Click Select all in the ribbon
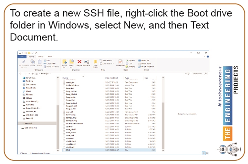 point(145,60)
